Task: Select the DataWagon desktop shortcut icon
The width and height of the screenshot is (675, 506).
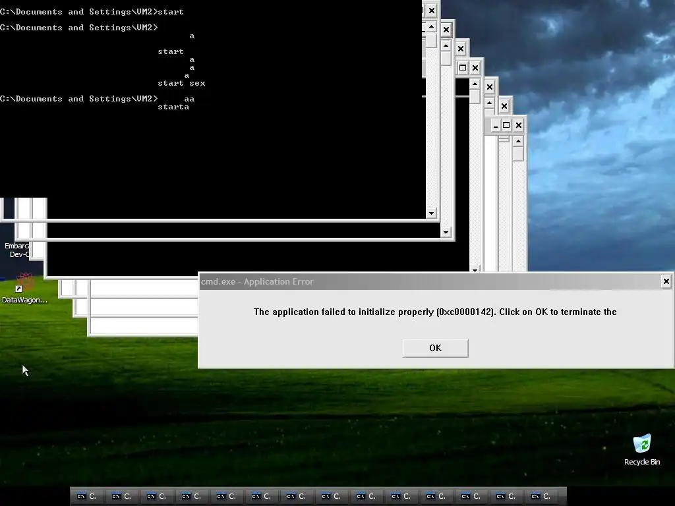Action: tap(24, 289)
